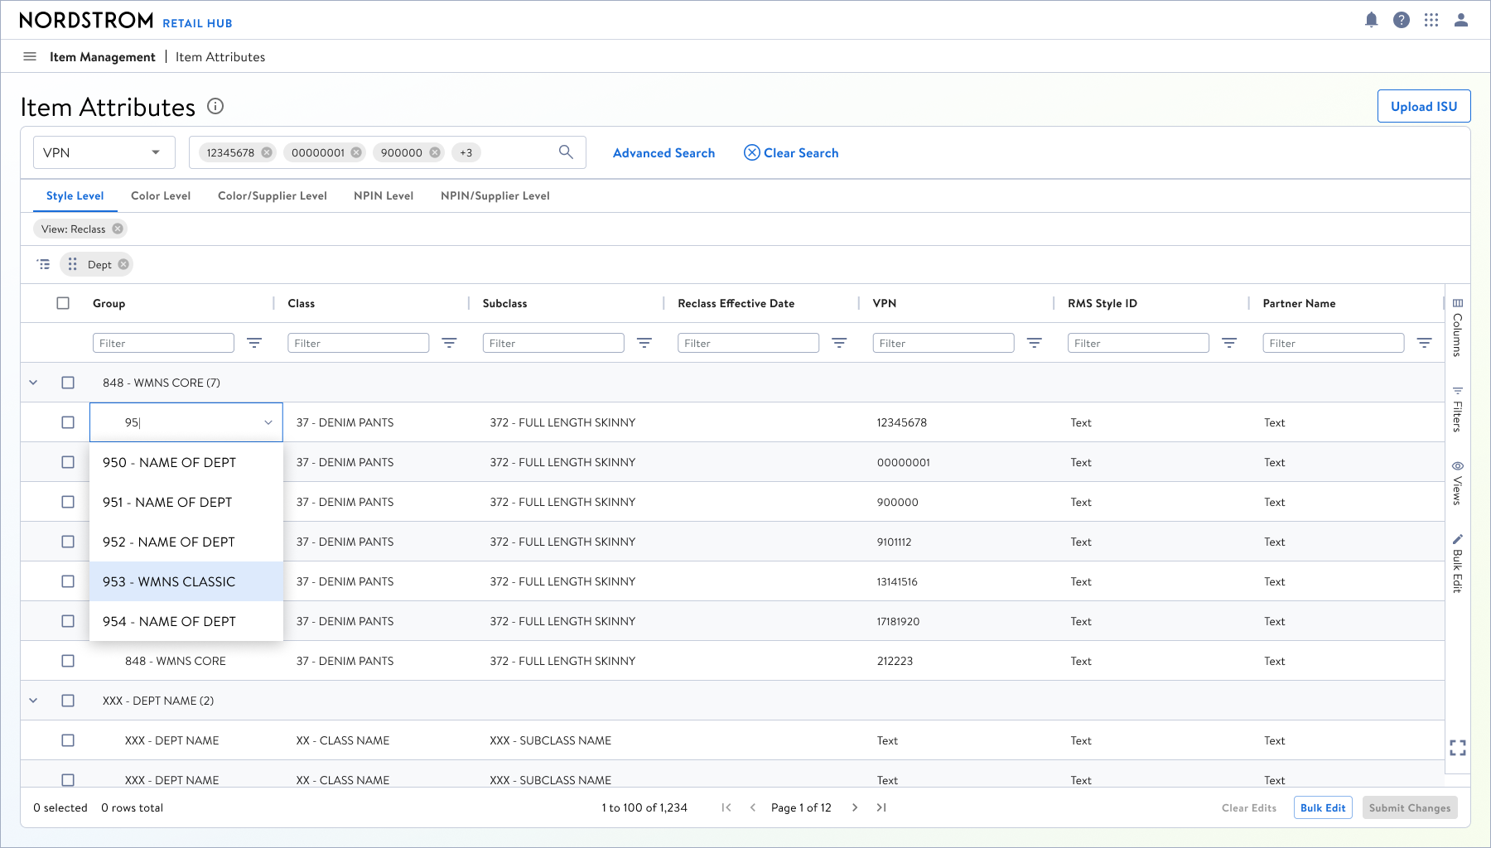Expand the +3 more search chips
The width and height of the screenshot is (1491, 848).
[x=466, y=152]
